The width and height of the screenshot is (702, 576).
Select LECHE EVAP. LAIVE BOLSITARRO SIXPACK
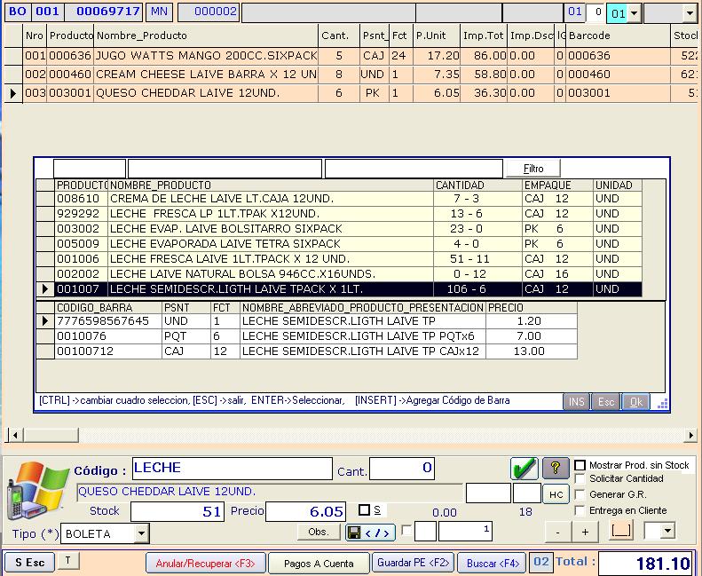point(339,229)
